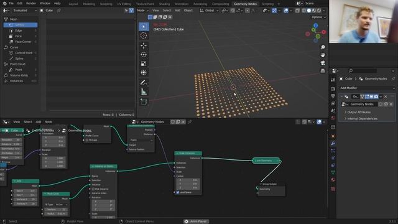Image resolution: width=398 pixels, height=224 pixels.
Task: Pick the Scale tool in the viewport toolbar
Action: point(144,63)
